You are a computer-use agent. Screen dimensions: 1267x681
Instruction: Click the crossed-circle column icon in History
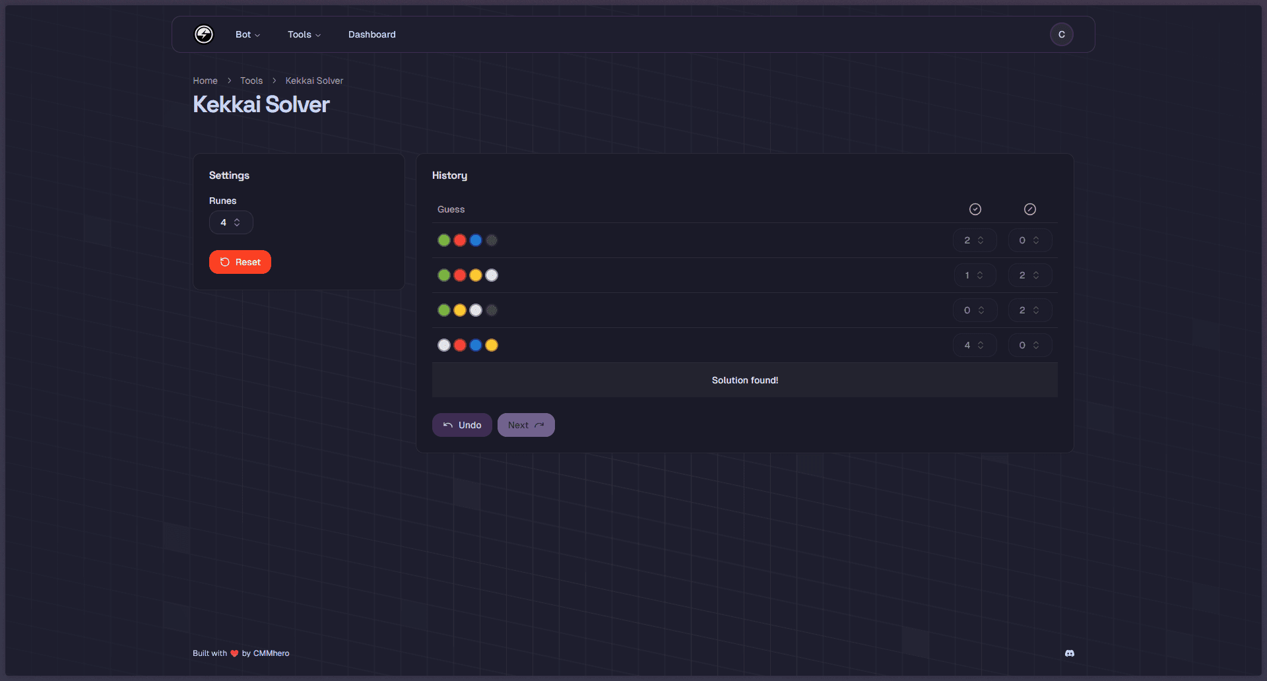click(x=1029, y=209)
